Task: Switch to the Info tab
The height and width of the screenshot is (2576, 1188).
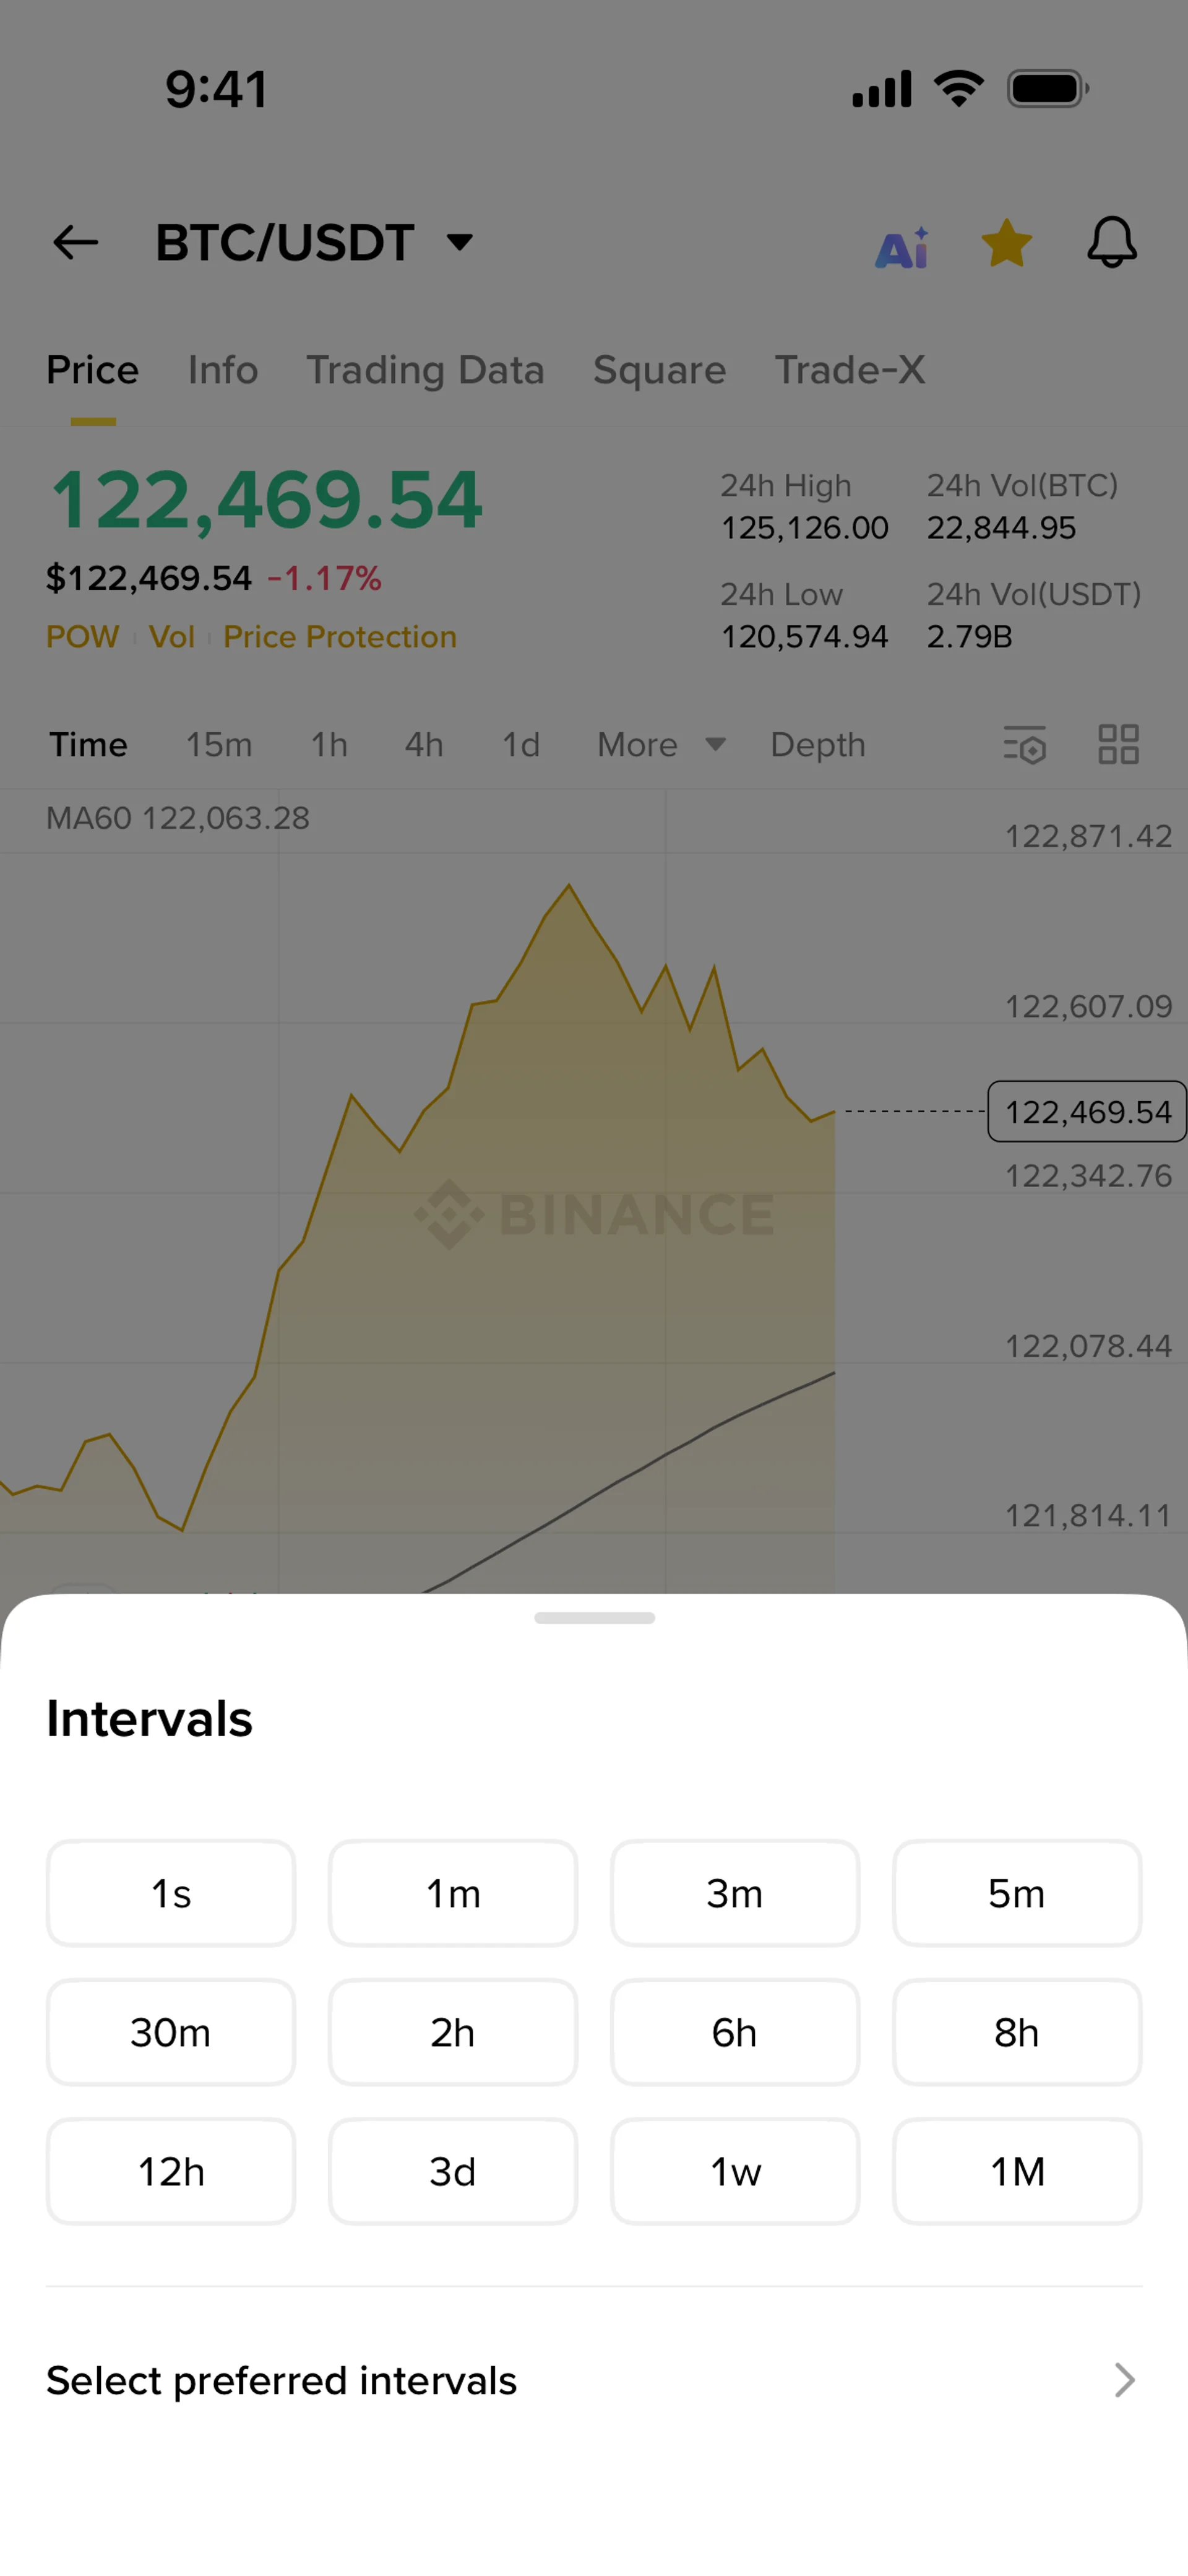Action: 223,370
